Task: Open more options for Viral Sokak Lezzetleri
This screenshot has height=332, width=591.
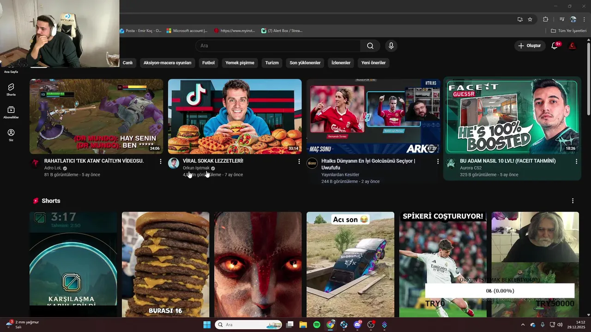Action: click(299, 161)
